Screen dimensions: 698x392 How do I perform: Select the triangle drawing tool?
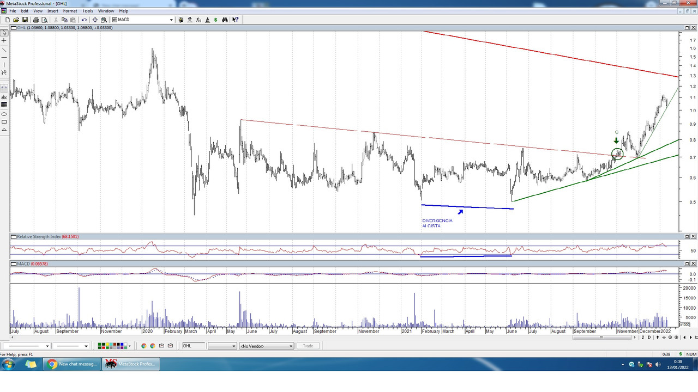point(4,130)
